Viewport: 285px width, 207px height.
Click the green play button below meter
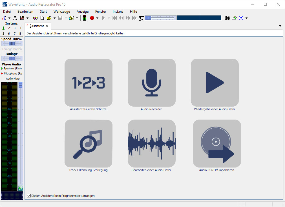pyautogui.click(x=20, y=188)
